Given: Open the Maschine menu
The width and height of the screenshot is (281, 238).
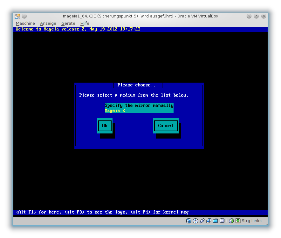Looking at the screenshot, I should pyautogui.click(x=25, y=24).
